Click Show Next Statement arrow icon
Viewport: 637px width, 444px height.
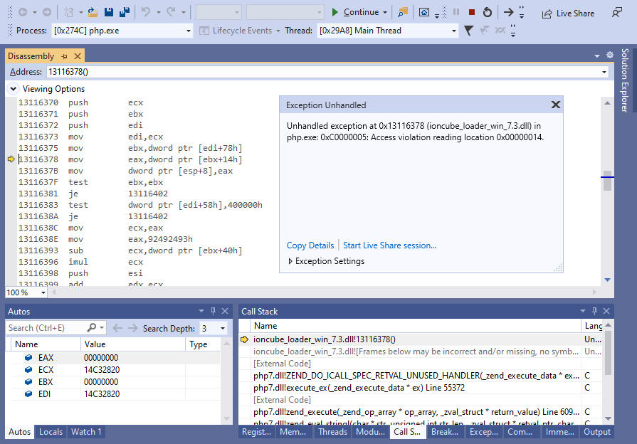coord(508,12)
